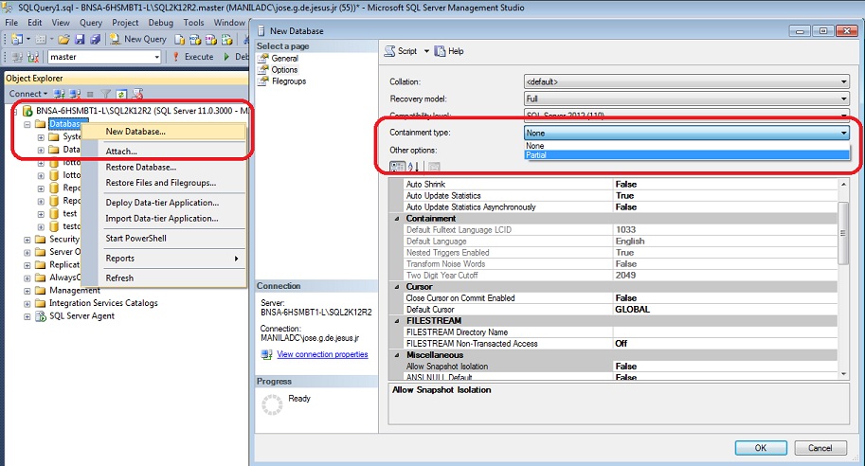Click Refresh icon in Object Explorer toolbar
This screenshot has height=466, width=865.
[x=121, y=94]
